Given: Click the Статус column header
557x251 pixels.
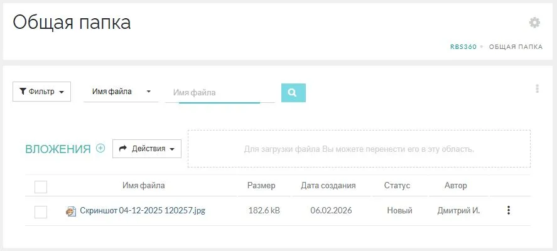Looking at the screenshot, I should 396,186.
